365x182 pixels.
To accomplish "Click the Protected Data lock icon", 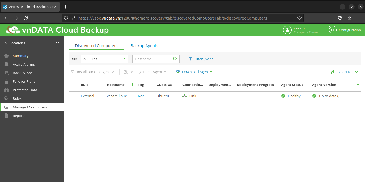I will click(x=7, y=90).
